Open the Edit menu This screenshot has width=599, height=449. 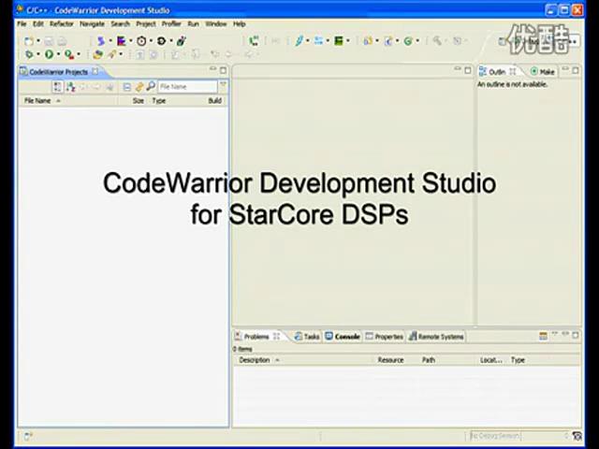coord(37,23)
